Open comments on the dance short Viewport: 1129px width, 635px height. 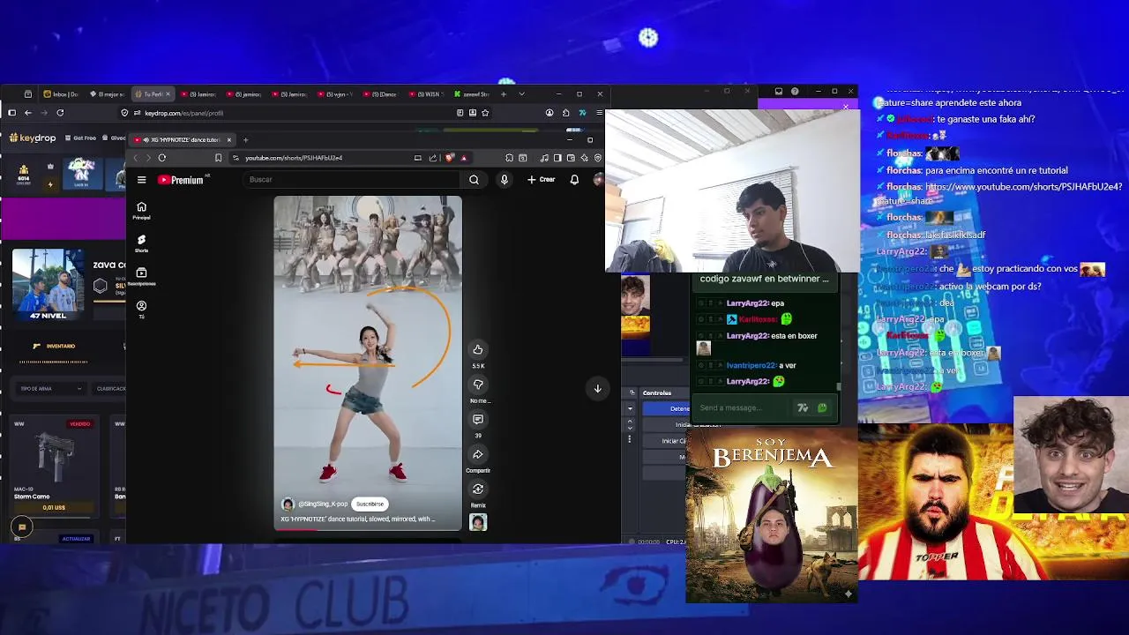[478, 420]
